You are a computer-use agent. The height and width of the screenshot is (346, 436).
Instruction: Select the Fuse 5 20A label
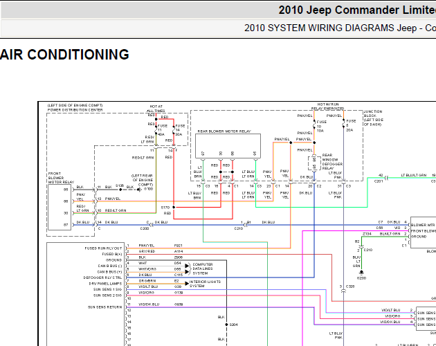[x=351, y=125]
